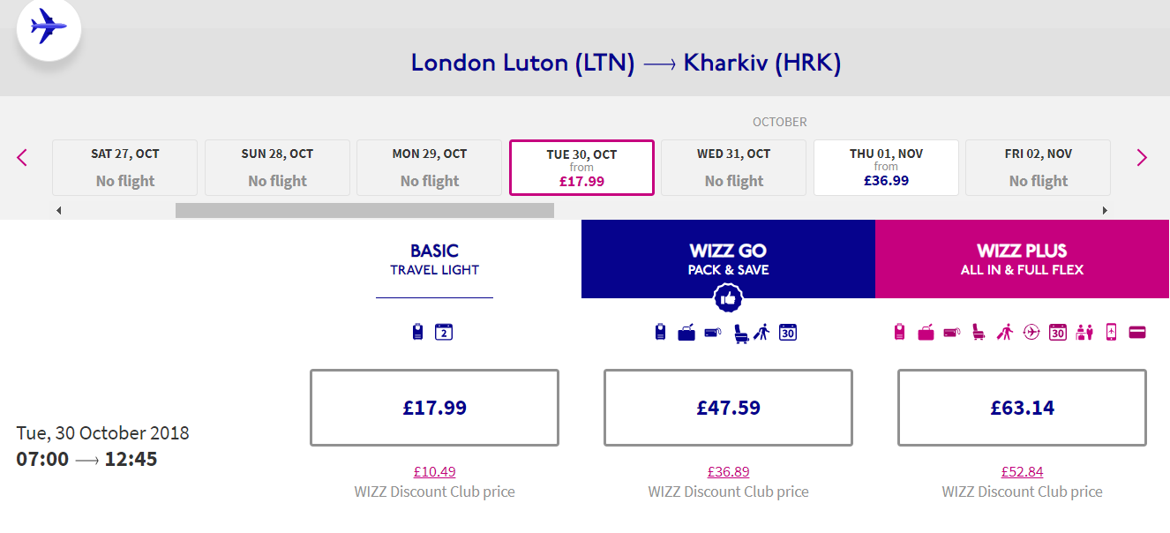
Task: Choose the £63.14 WIZZ Plus fare
Action: [x=1022, y=408]
